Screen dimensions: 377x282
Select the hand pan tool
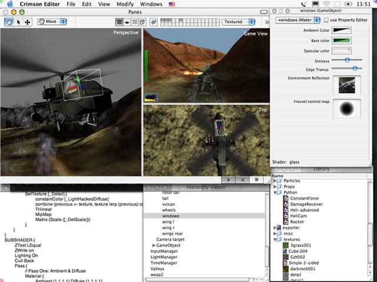pos(9,22)
